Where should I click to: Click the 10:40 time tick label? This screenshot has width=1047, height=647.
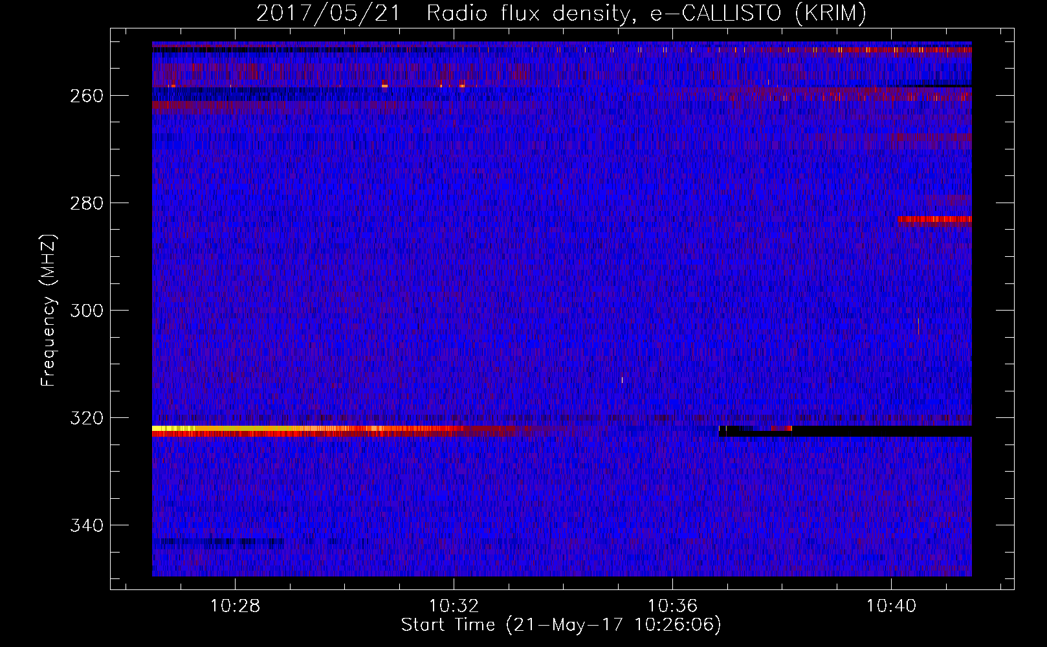point(891,606)
